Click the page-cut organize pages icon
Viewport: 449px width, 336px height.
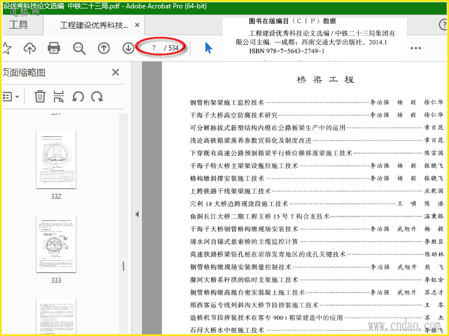click(x=58, y=96)
